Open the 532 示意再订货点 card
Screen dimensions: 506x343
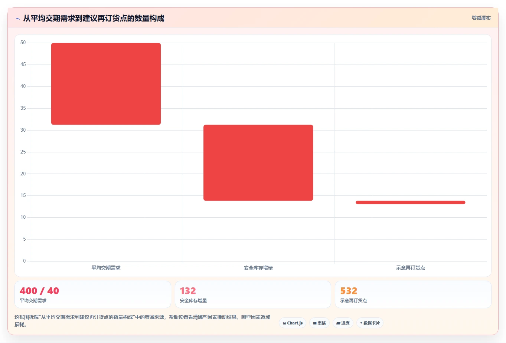coord(413,294)
